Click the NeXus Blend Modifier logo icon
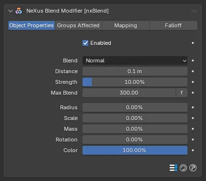206x181 pixels. click(19, 11)
